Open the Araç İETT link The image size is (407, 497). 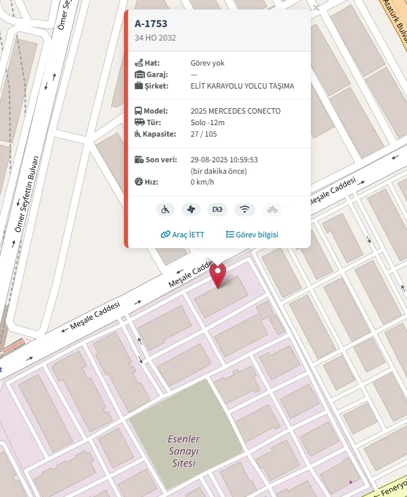click(182, 235)
